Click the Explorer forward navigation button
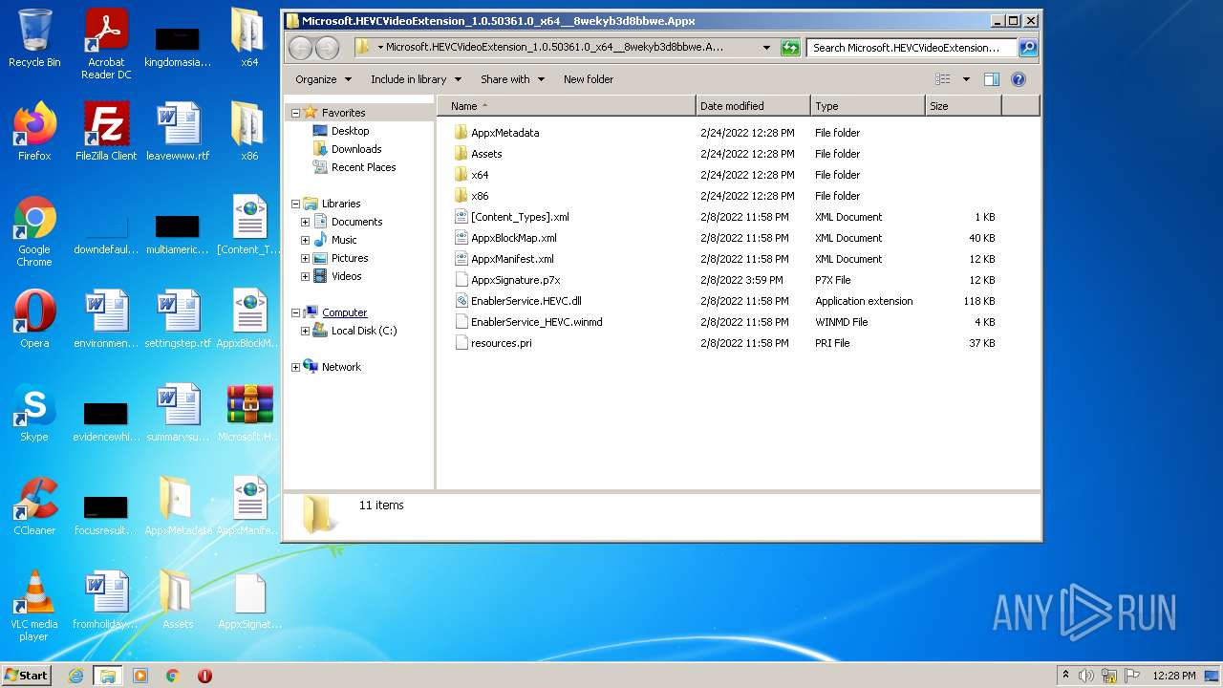This screenshot has height=688, width=1223. pyautogui.click(x=327, y=47)
